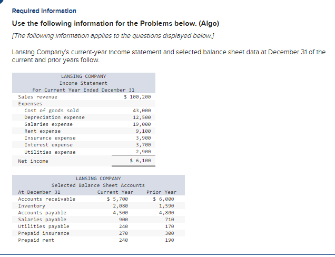This screenshot has width=335, height=257.
Task: Select the 270 prepaid insurance value
Action: 123,233
